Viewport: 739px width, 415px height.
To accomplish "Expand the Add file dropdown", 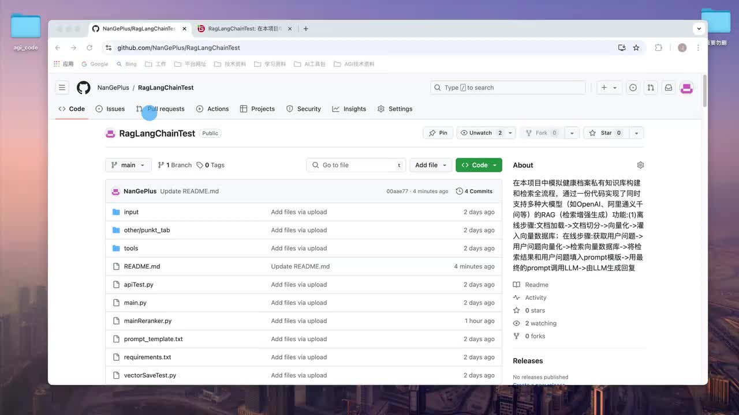I will coord(431,165).
